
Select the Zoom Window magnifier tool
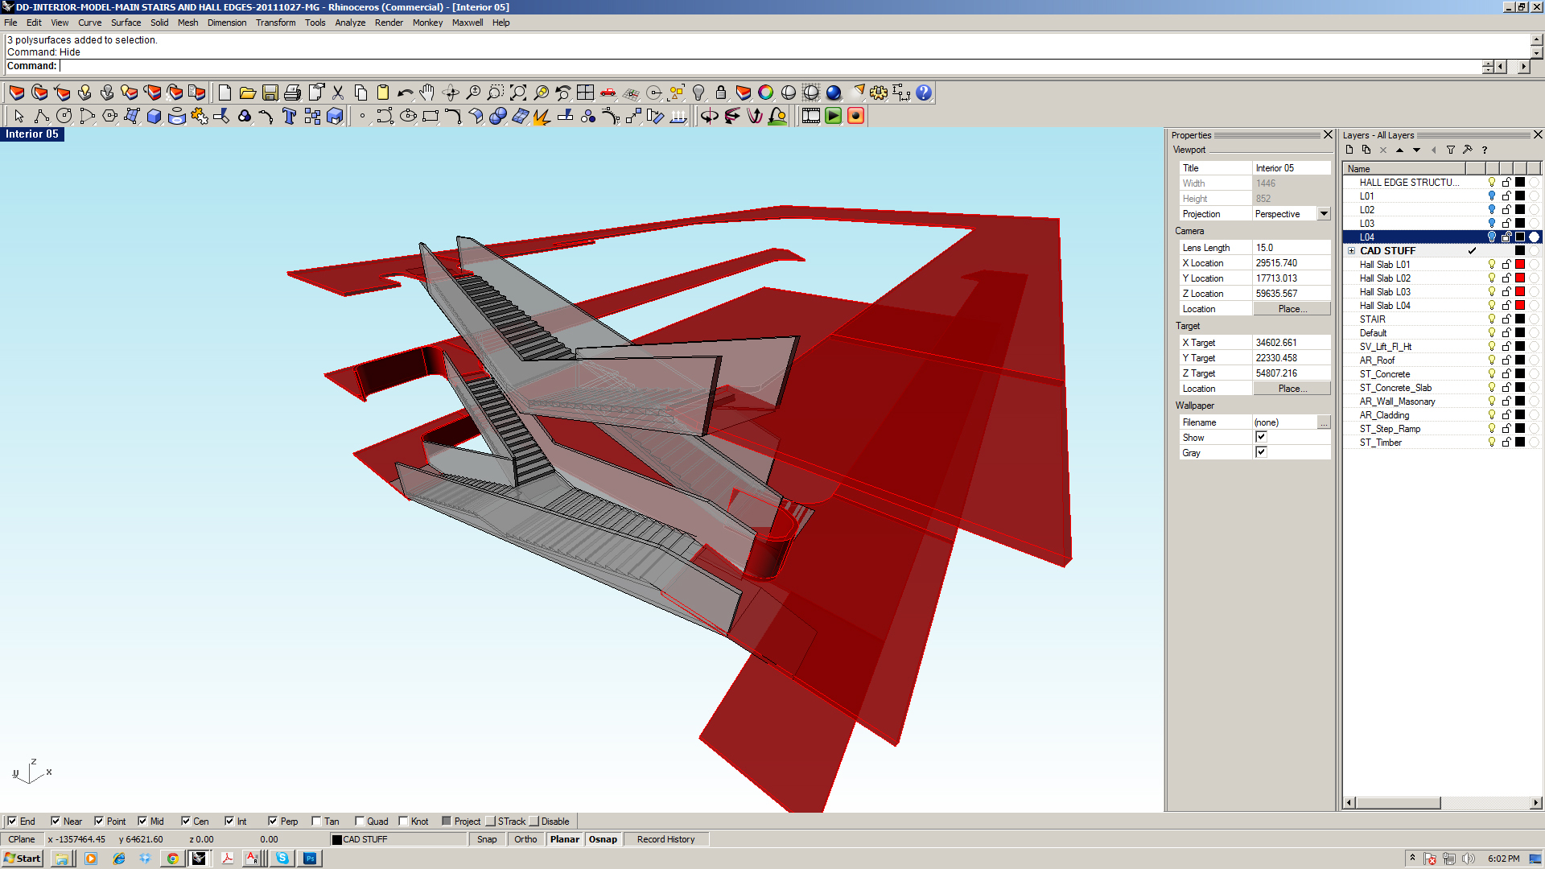pos(496,93)
